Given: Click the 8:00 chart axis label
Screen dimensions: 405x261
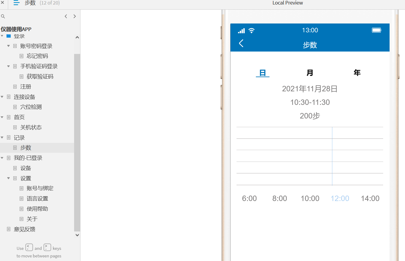Looking at the screenshot, I should 280,198.
